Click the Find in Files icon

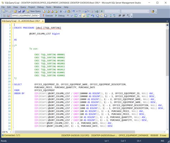153,11
